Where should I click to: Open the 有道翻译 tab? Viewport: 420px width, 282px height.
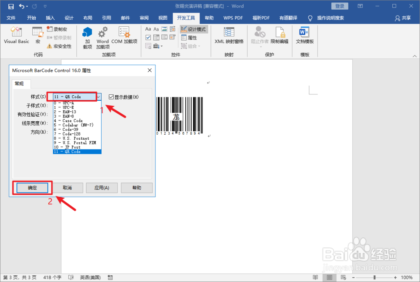pos(288,18)
